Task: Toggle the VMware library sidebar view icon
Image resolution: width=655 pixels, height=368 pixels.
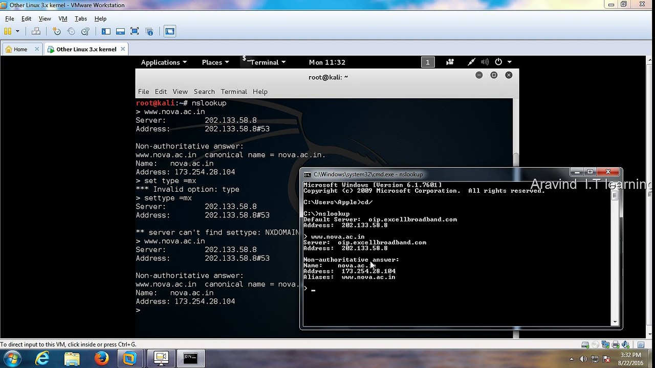Action: (x=106, y=31)
